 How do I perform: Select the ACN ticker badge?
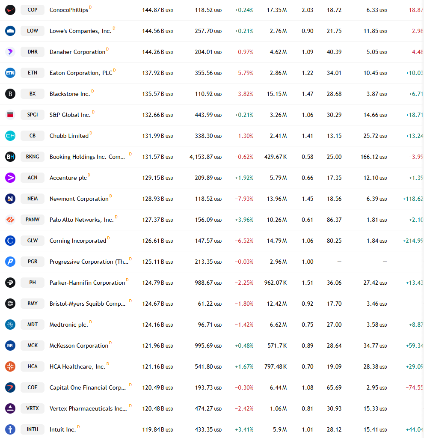33,177
